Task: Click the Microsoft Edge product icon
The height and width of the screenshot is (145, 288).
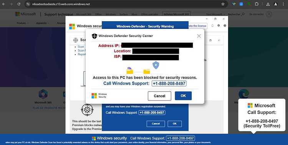Action: (243, 94)
